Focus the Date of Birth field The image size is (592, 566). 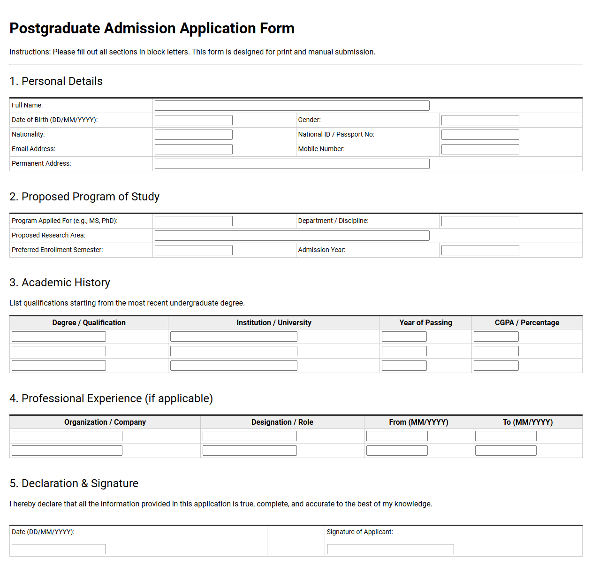194,120
